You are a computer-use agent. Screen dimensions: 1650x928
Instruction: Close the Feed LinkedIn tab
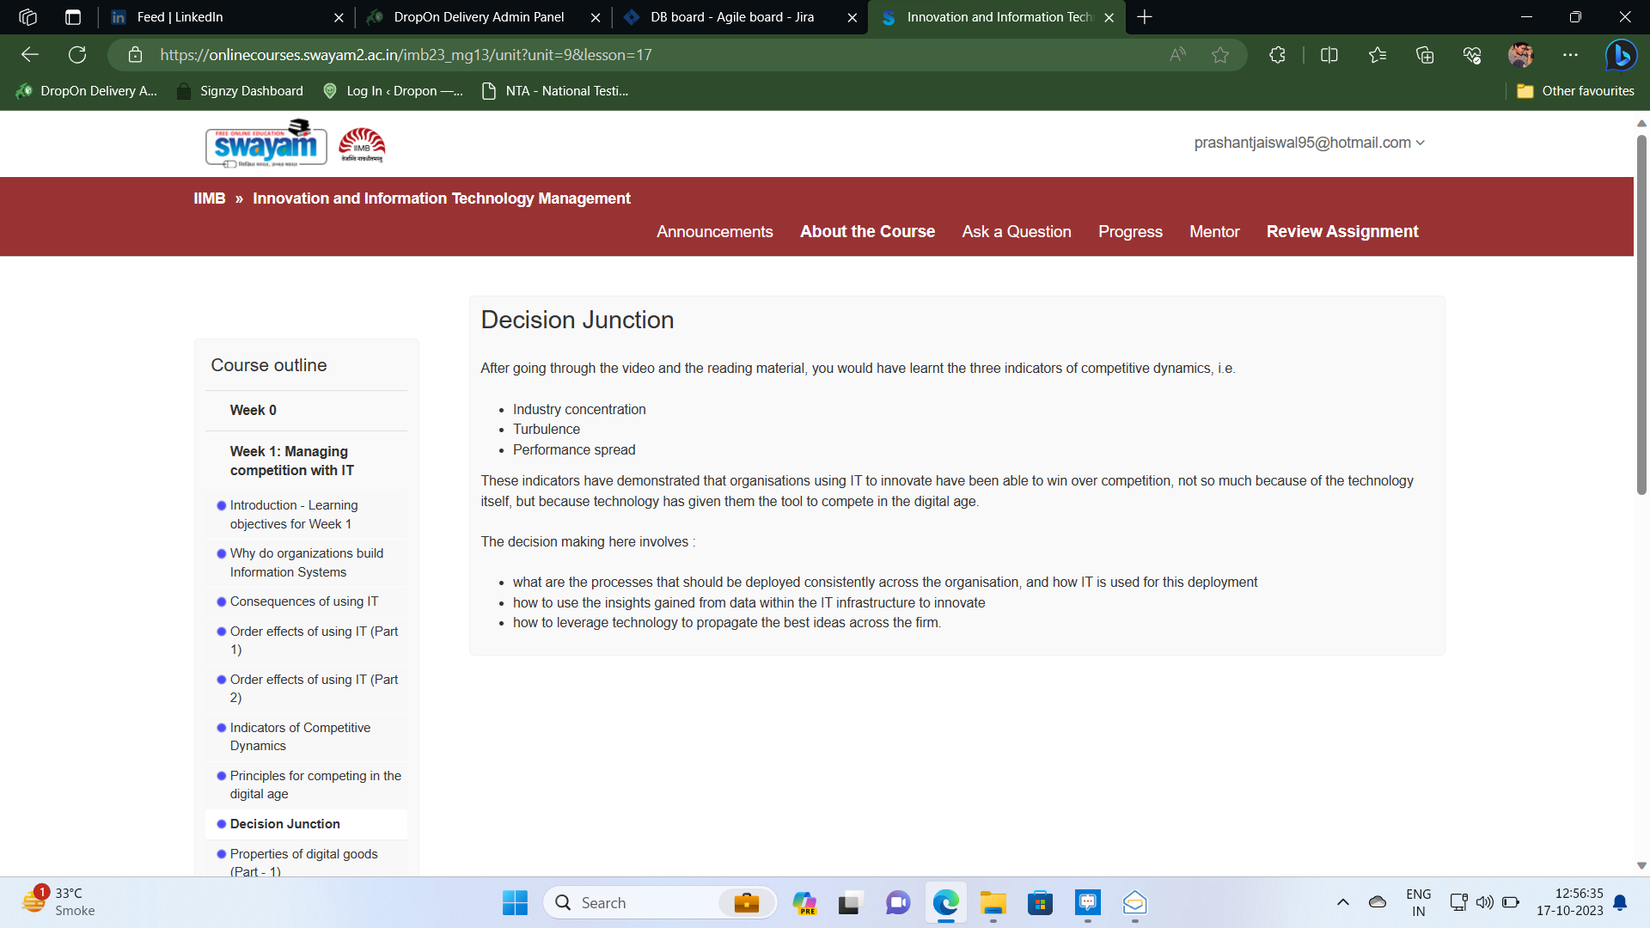339,17
